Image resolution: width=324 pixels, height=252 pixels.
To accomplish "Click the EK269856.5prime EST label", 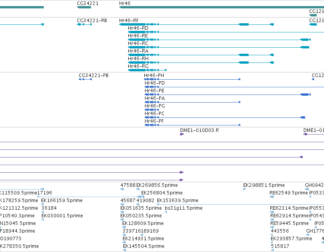I will pos(157,185).
